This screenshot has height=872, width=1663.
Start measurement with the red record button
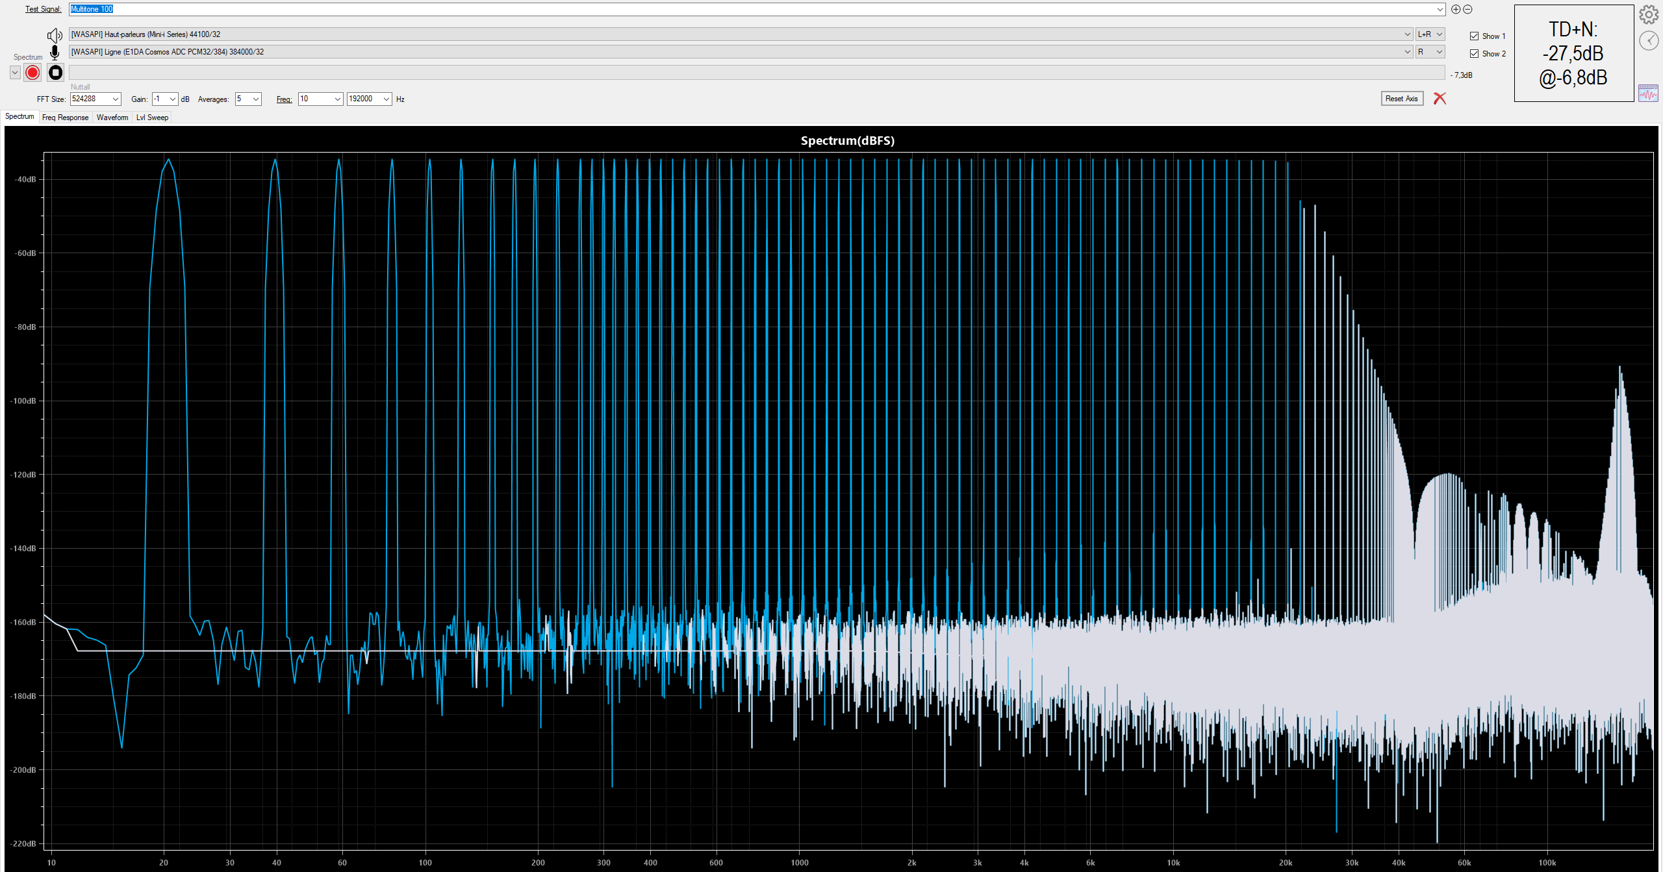click(x=32, y=73)
